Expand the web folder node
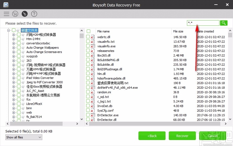This screenshot has height=146, width=233. 14,112
